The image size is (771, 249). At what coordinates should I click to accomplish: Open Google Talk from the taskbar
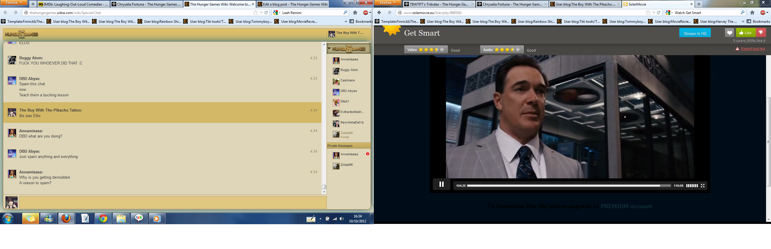point(139,219)
